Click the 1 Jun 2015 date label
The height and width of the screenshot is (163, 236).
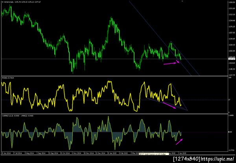coord(182,153)
